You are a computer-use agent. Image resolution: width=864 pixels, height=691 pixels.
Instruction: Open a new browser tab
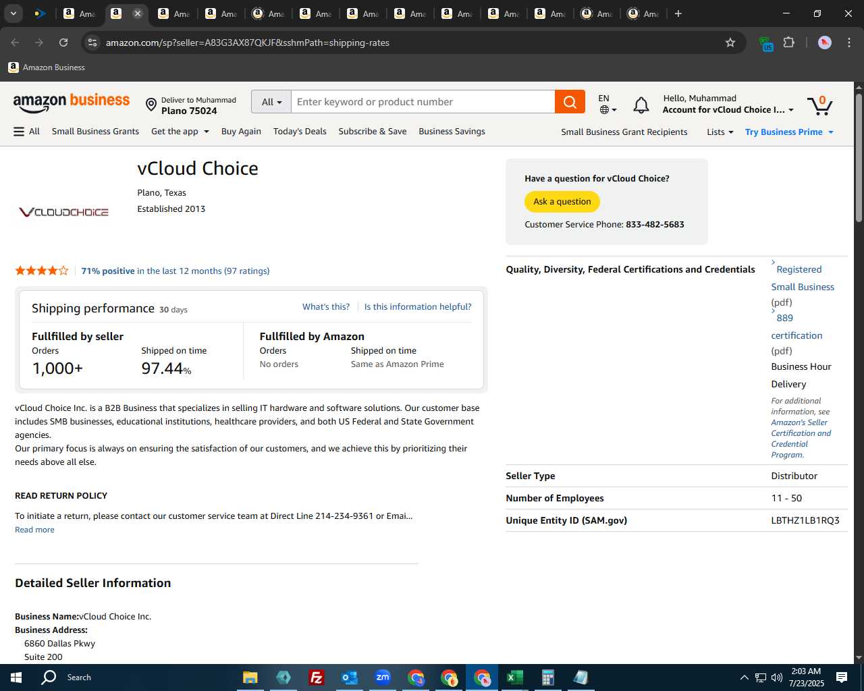point(678,13)
